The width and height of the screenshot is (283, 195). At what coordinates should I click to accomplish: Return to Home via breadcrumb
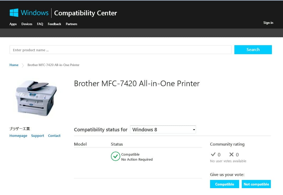click(x=14, y=65)
